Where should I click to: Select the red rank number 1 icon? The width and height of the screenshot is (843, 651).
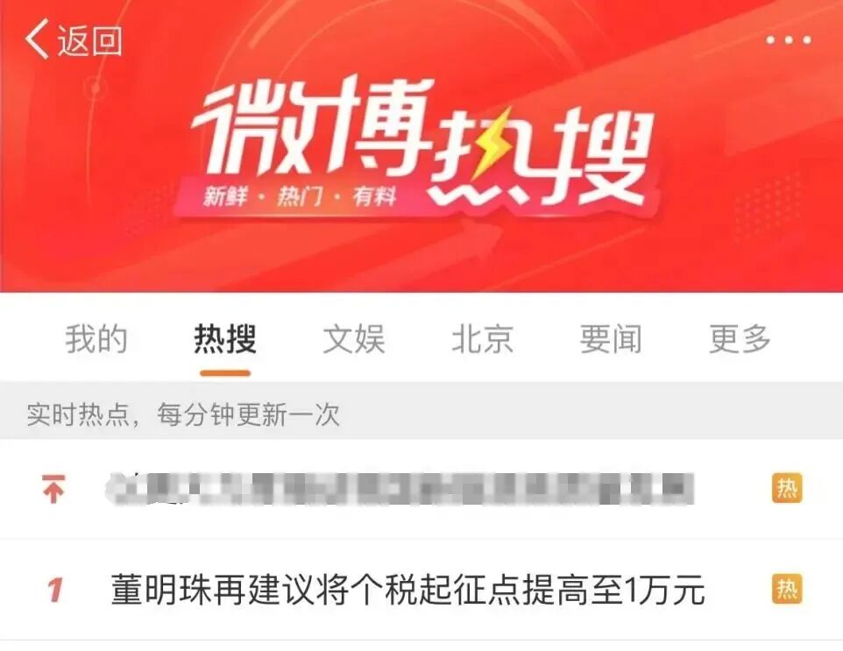54,590
